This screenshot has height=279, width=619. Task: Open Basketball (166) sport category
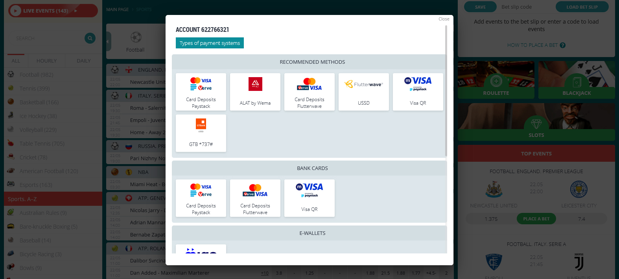53,102
